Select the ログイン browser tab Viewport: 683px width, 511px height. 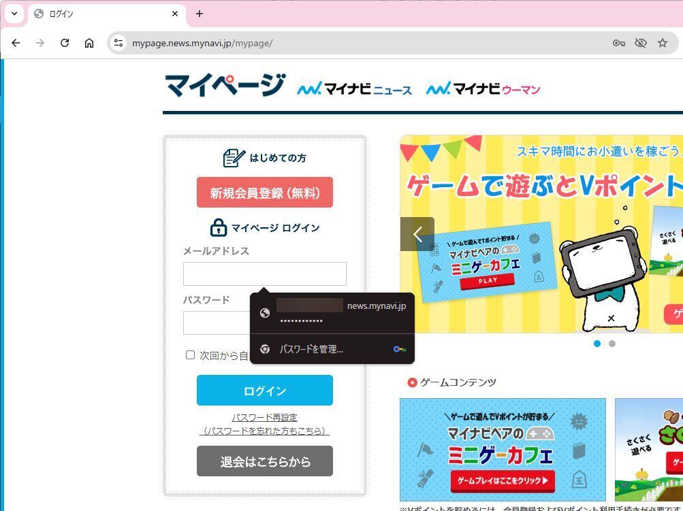click(x=107, y=14)
